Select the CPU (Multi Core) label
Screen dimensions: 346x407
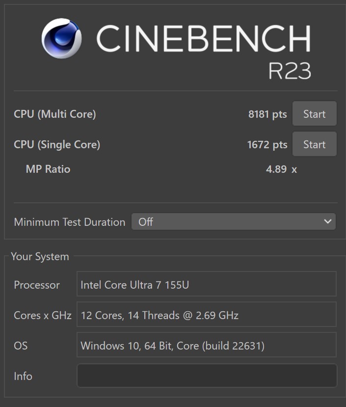pos(55,114)
